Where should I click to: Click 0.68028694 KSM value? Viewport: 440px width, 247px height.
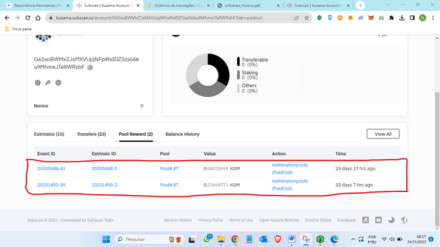point(221,169)
